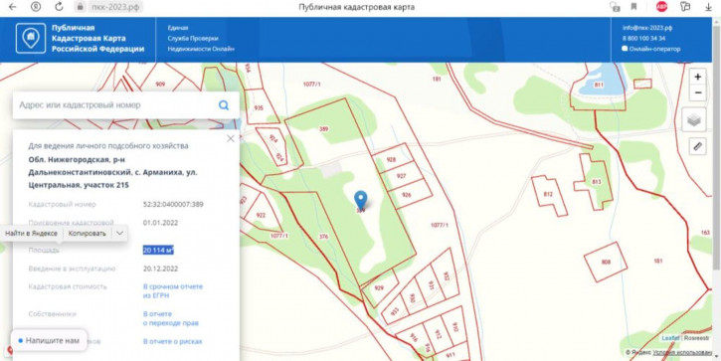Open the "Напишите нам" chat button
721x361 pixels.
click(x=49, y=341)
